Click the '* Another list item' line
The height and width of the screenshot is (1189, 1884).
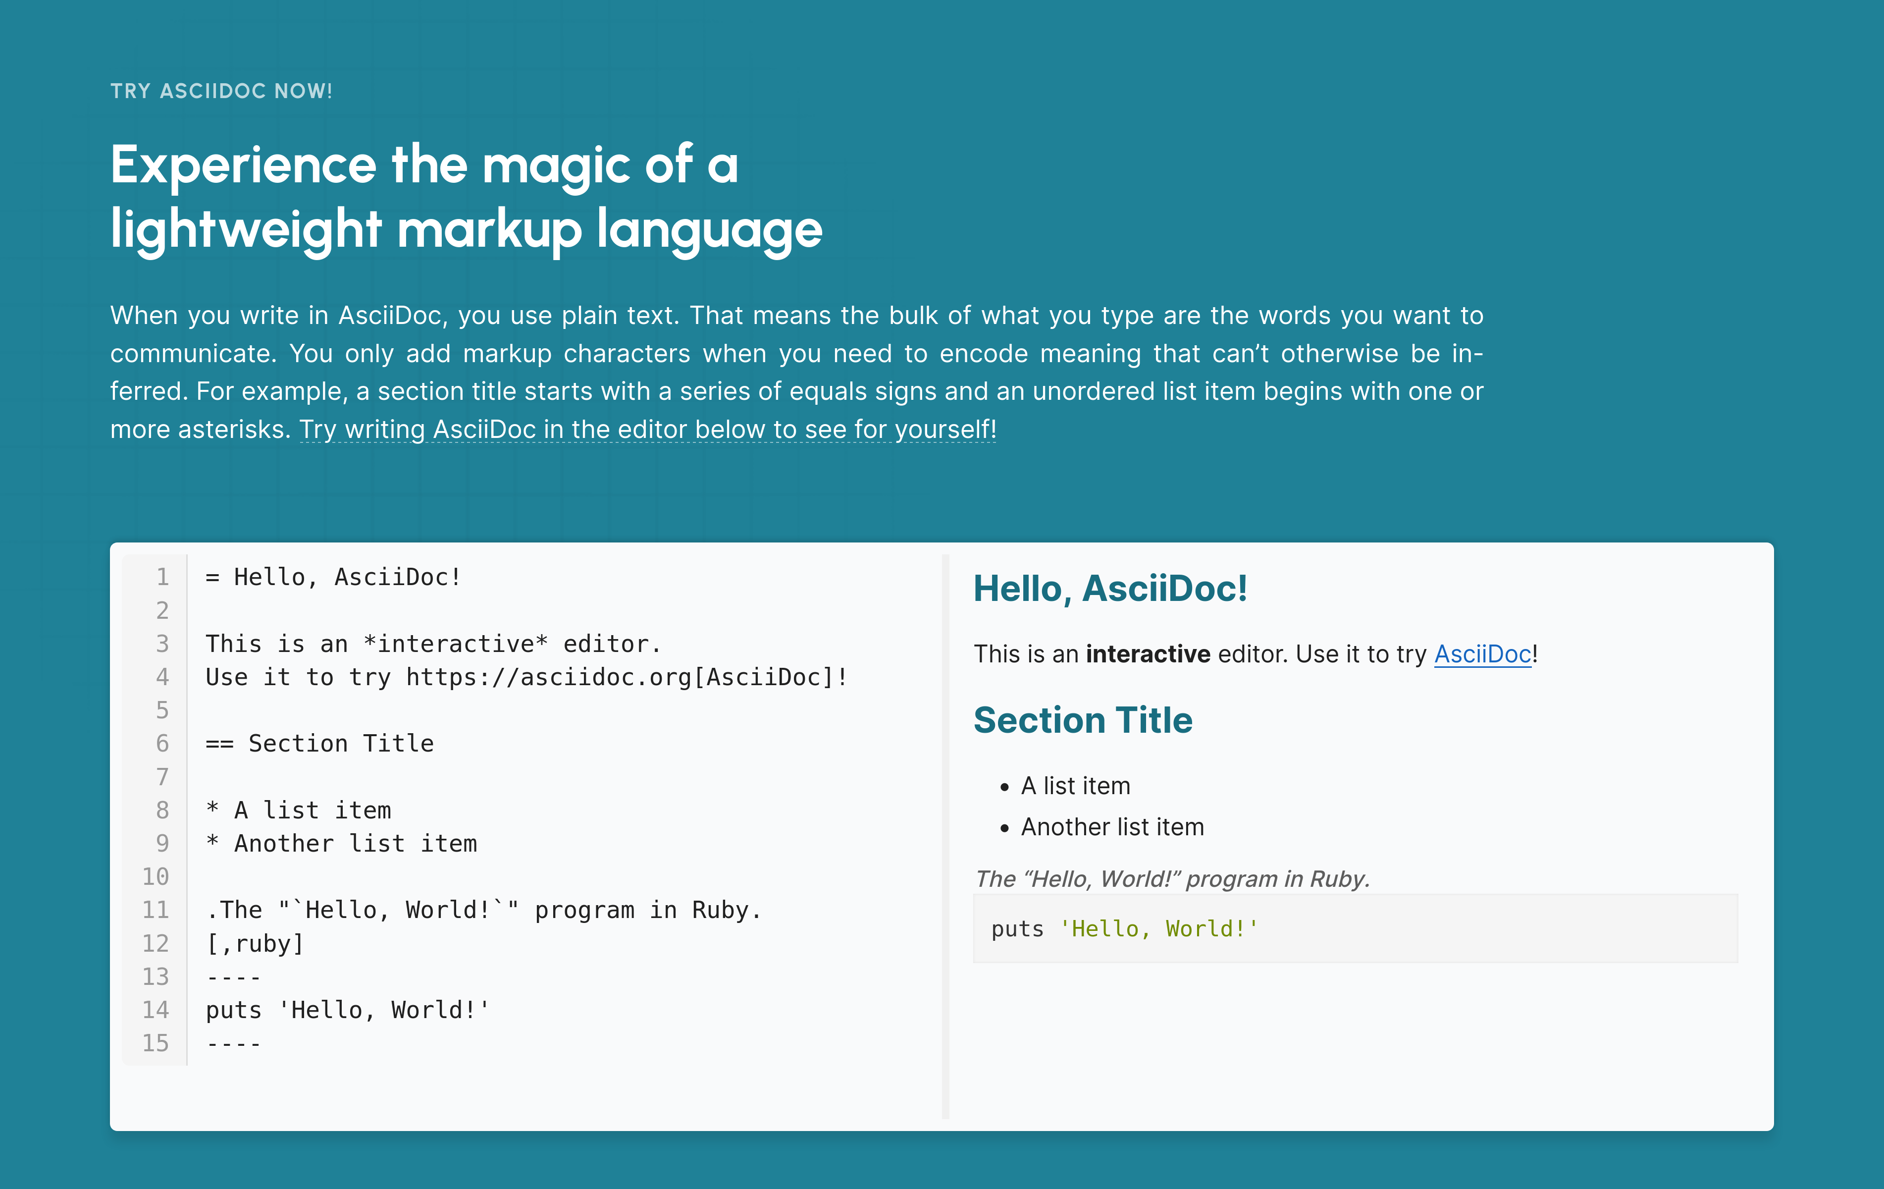pos(341,843)
